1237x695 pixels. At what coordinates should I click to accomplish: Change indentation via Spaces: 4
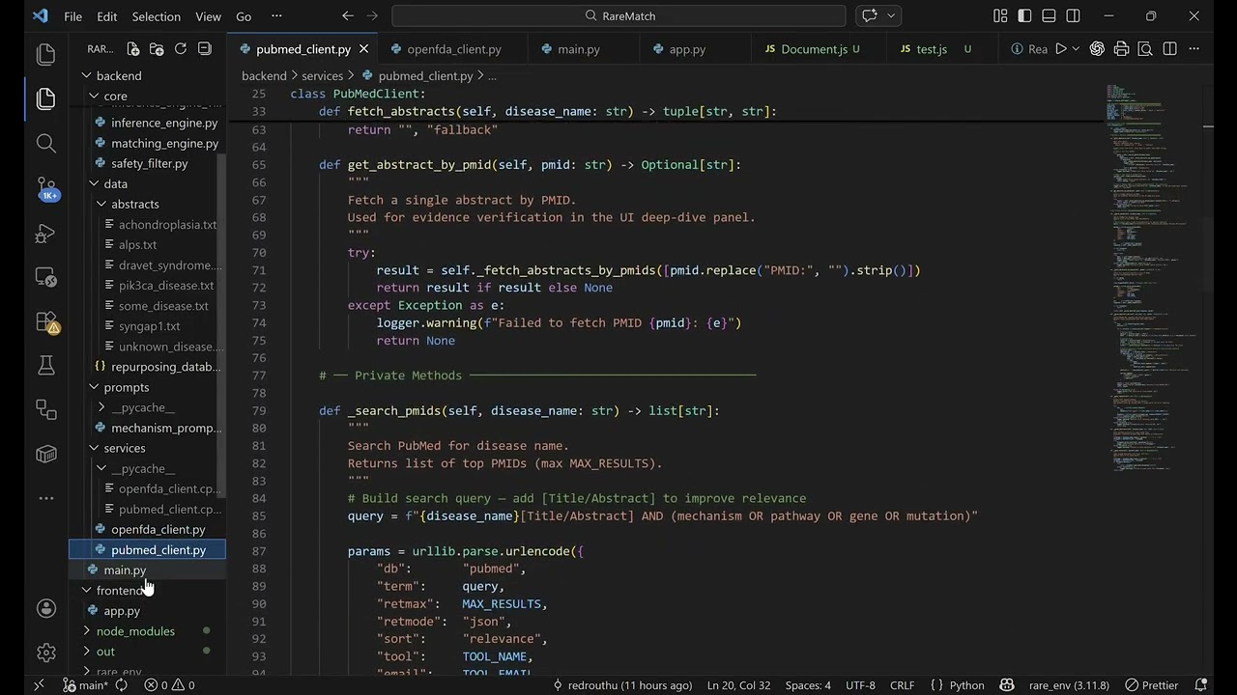tap(808, 685)
